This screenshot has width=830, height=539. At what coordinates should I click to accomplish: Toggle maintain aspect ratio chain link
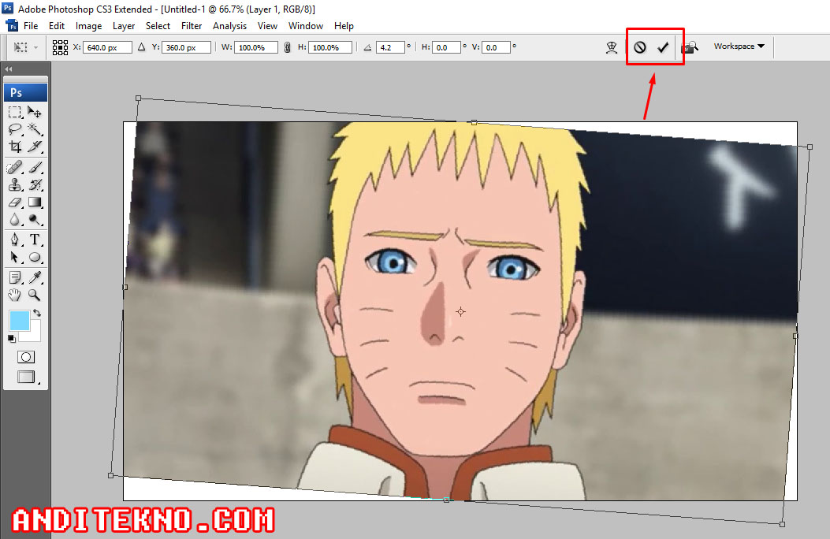point(288,47)
